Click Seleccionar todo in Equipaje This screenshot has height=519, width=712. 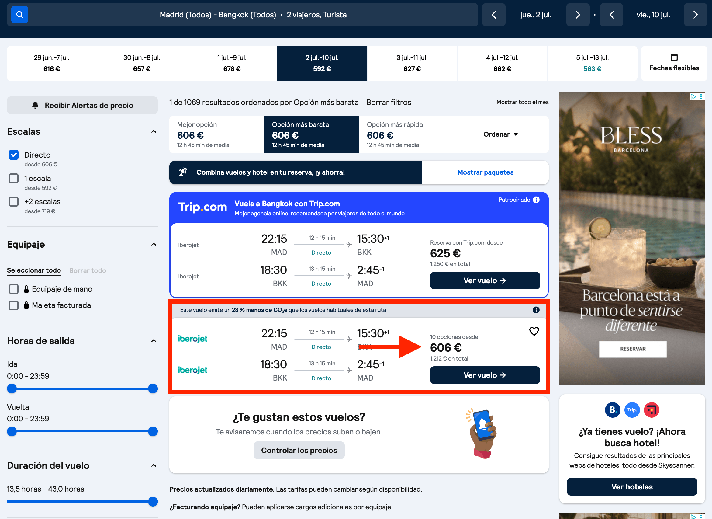[x=34, y=270]
